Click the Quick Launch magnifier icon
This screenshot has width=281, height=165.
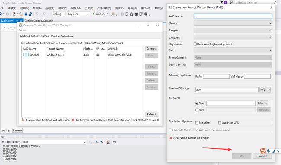pyautogui.click(x=275, y=3)
